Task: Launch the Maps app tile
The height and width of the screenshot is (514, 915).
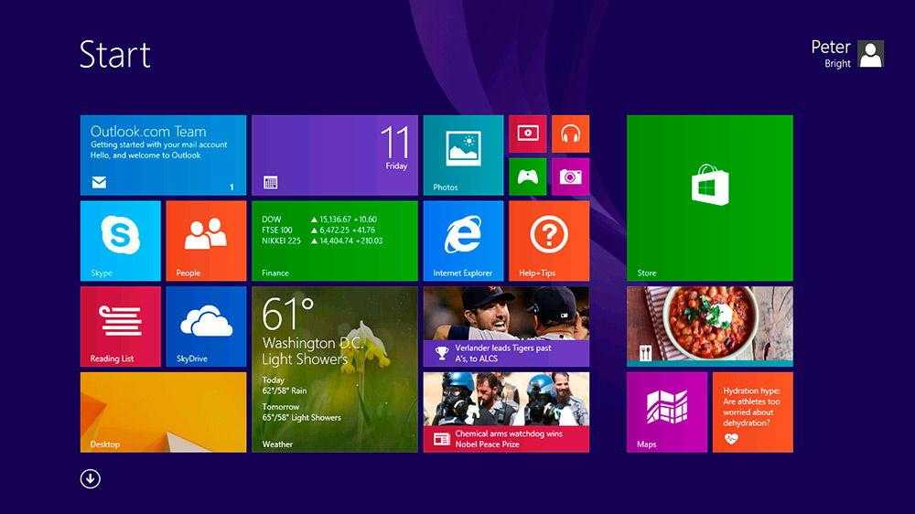Action: 666,412
